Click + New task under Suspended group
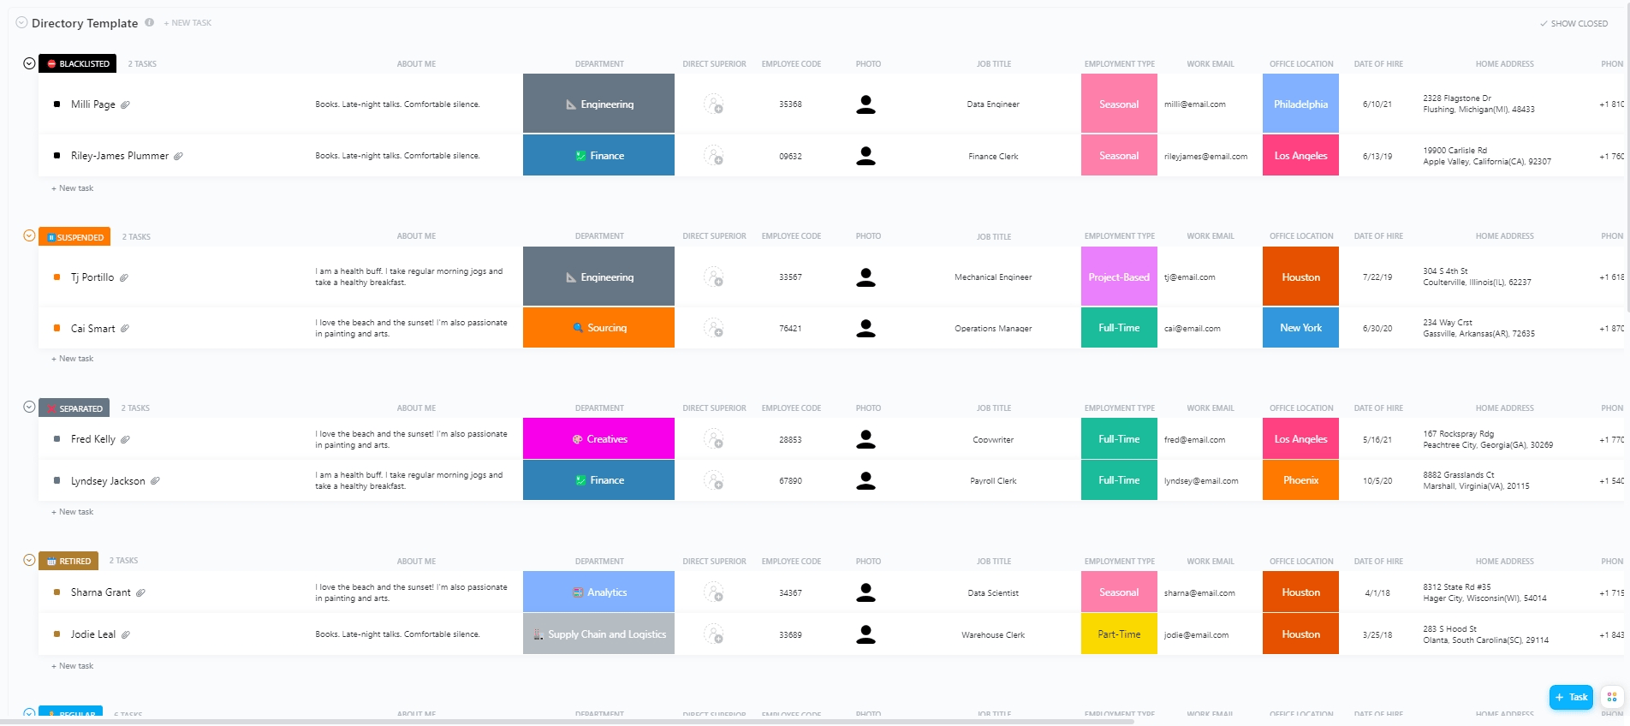 (73, 359)
